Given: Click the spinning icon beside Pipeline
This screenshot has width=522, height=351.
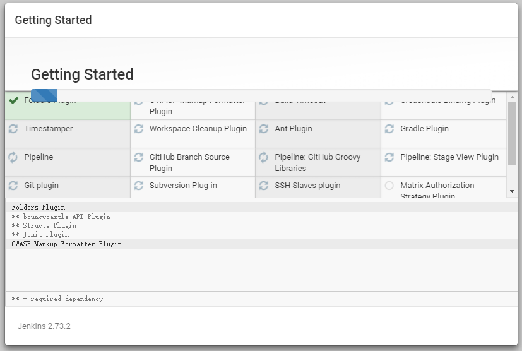Looking at the screenshot, I should (x=13, y=157).
